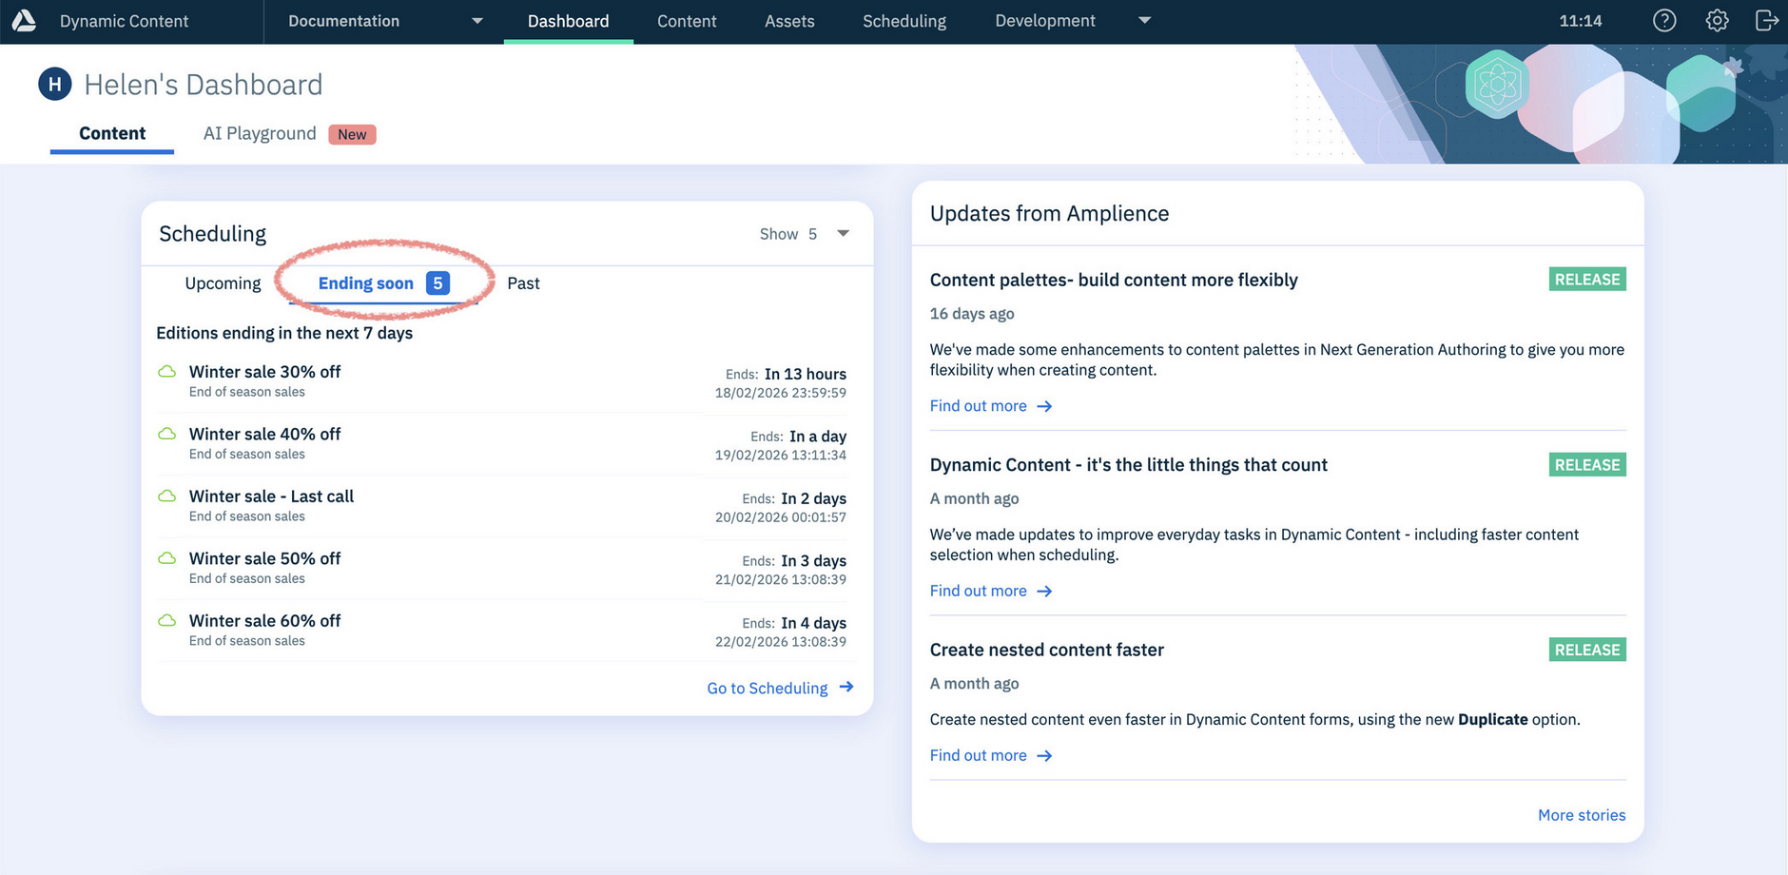Click the More stories link
Screen dimensions: 1788x875
pyautogui.click(x=1581, y=815)
